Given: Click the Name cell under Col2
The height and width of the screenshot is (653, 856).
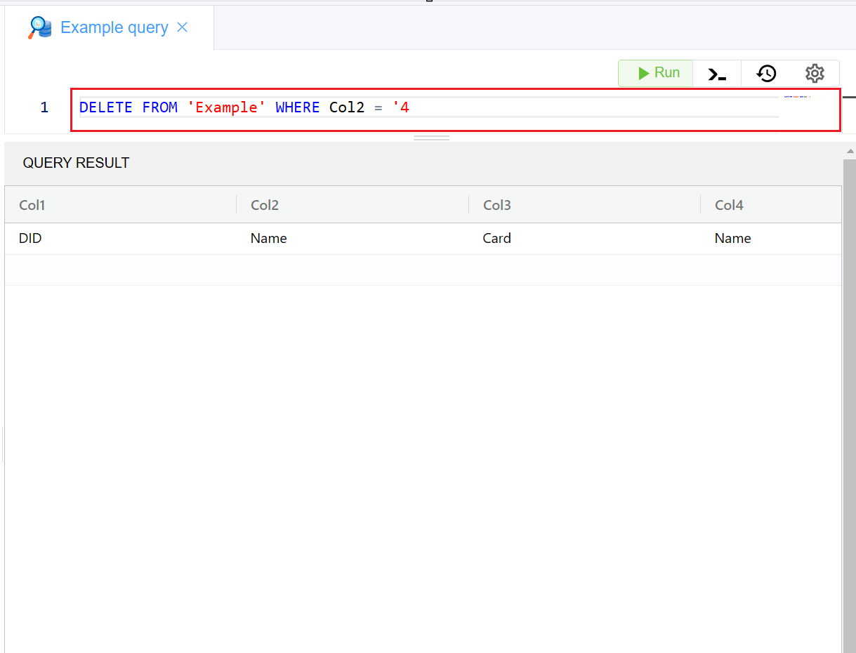Looking at the screenshot, I should point(268,239).
